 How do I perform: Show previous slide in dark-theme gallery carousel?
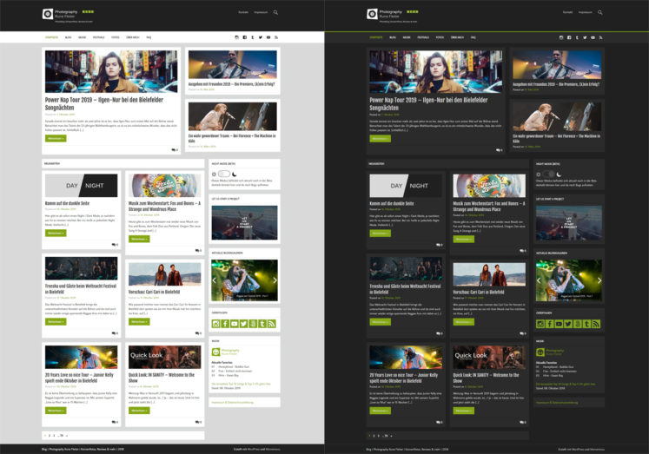[539, 280]
